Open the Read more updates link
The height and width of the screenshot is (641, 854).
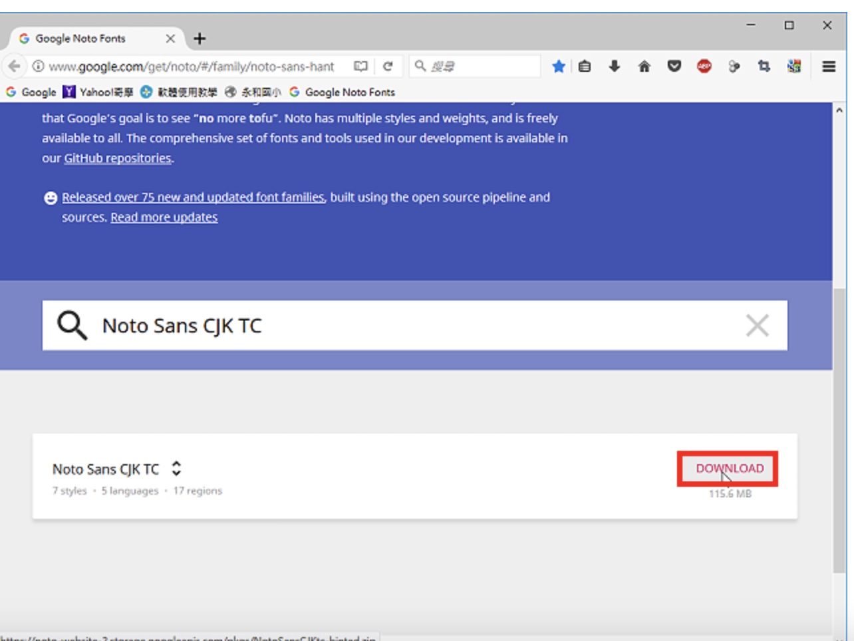(x=164, y=217)
